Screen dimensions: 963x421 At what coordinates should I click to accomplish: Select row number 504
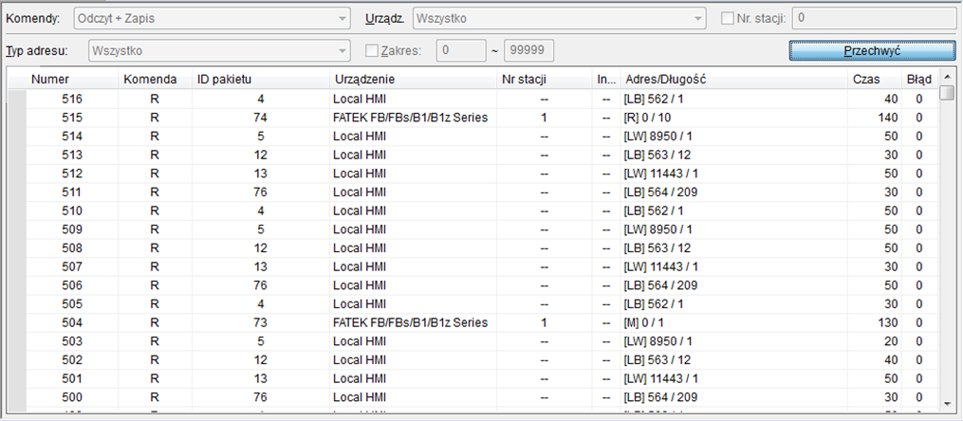click(x=482, y=322)
